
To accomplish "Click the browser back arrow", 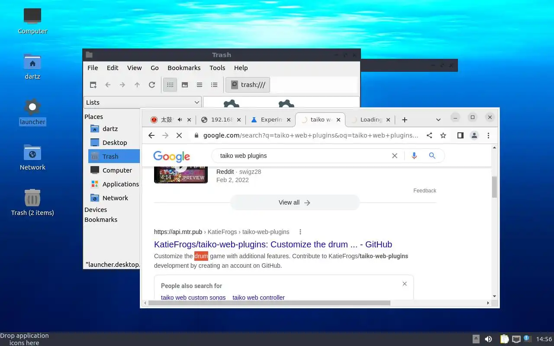I will pos(151,135).
